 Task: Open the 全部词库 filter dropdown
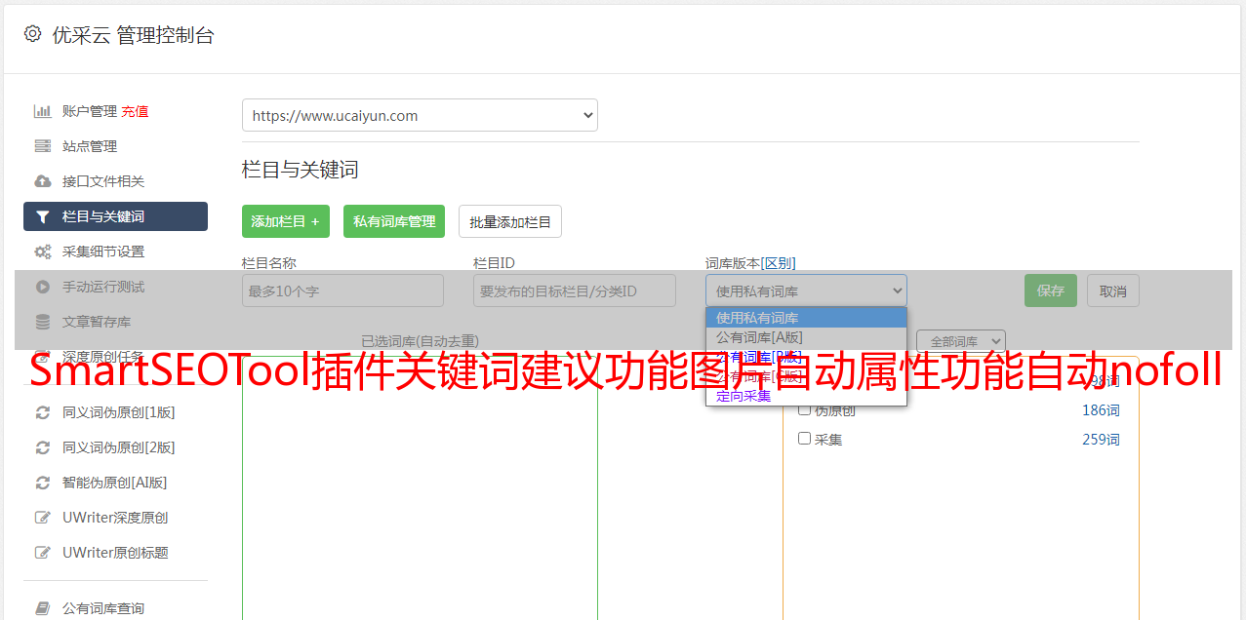click(961, 341)
